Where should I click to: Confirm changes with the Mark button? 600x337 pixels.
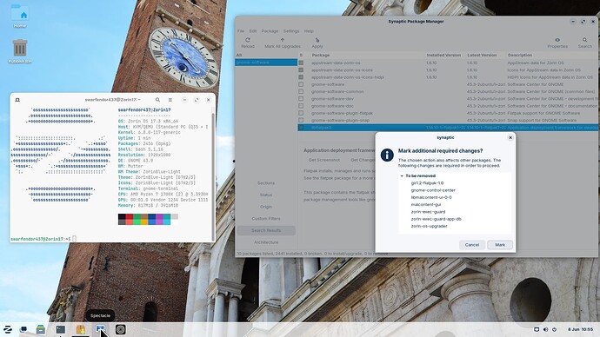[500, 245]
